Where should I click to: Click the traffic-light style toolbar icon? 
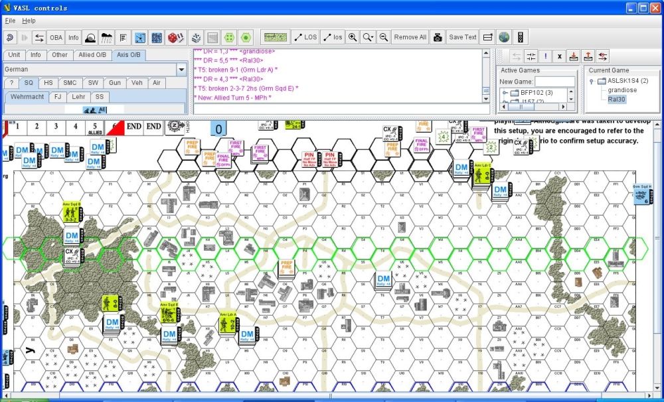[521, 37]
